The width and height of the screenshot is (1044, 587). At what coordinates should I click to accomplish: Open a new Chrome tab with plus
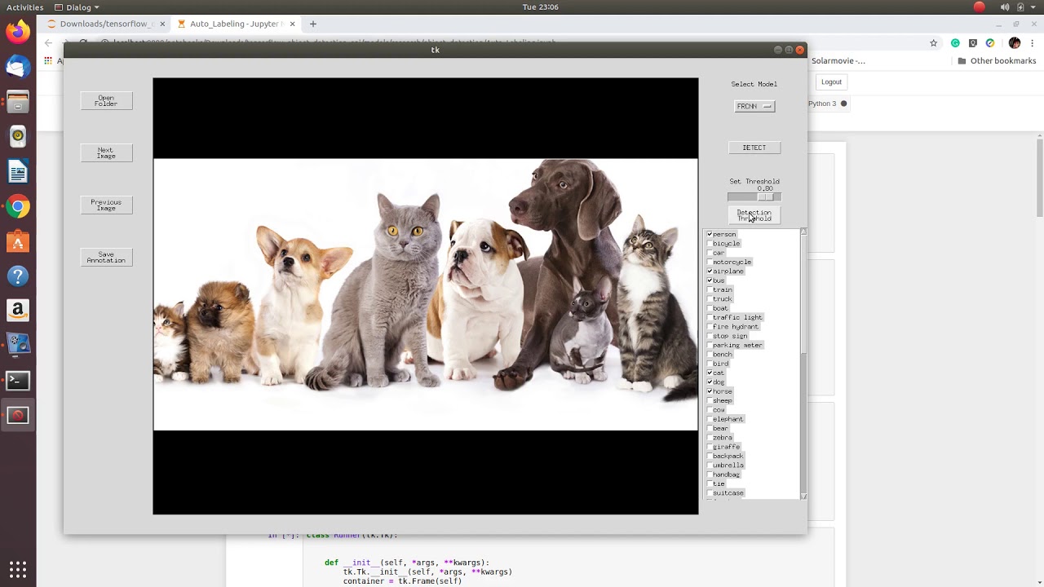pos(313,24)
